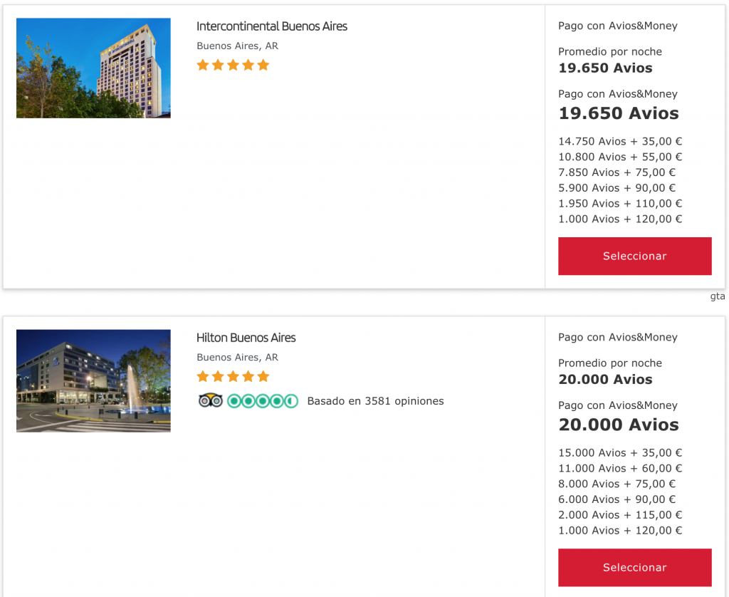
Task: Choose 11.000 Avios + 60,00 € option
Action: point(620,468)
